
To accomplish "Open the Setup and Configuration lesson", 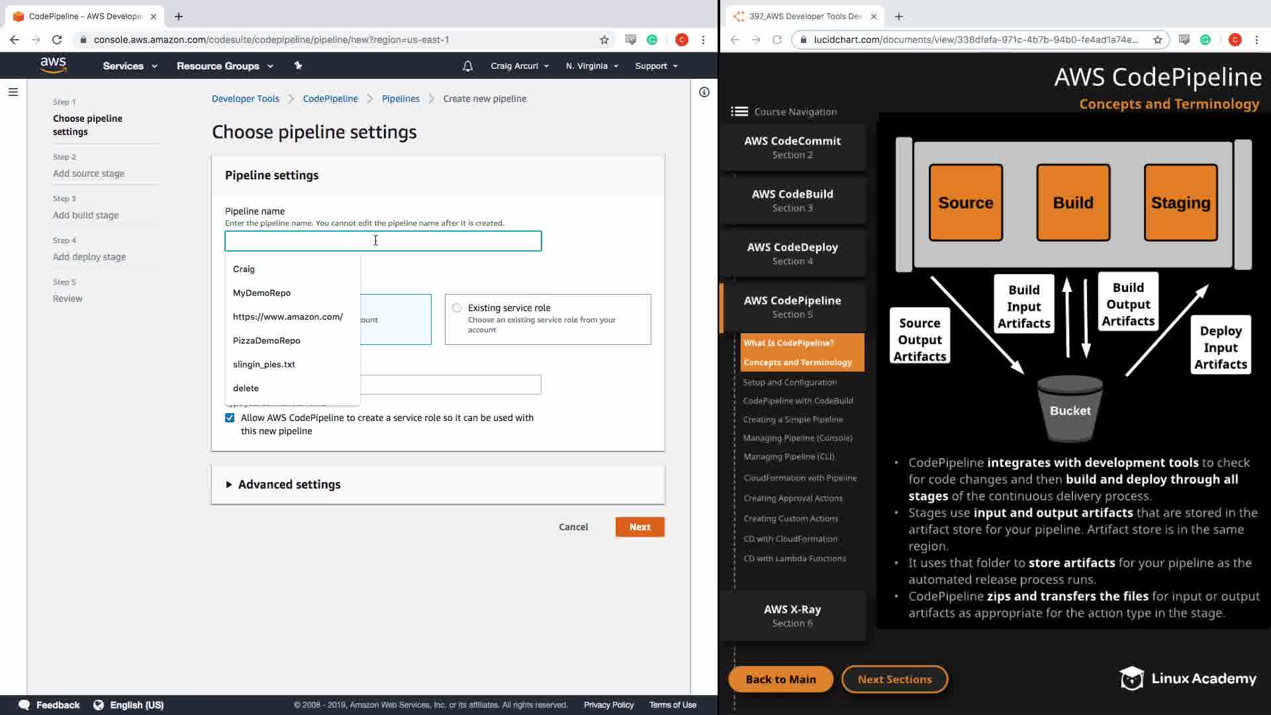I will (x=789, y=382).
